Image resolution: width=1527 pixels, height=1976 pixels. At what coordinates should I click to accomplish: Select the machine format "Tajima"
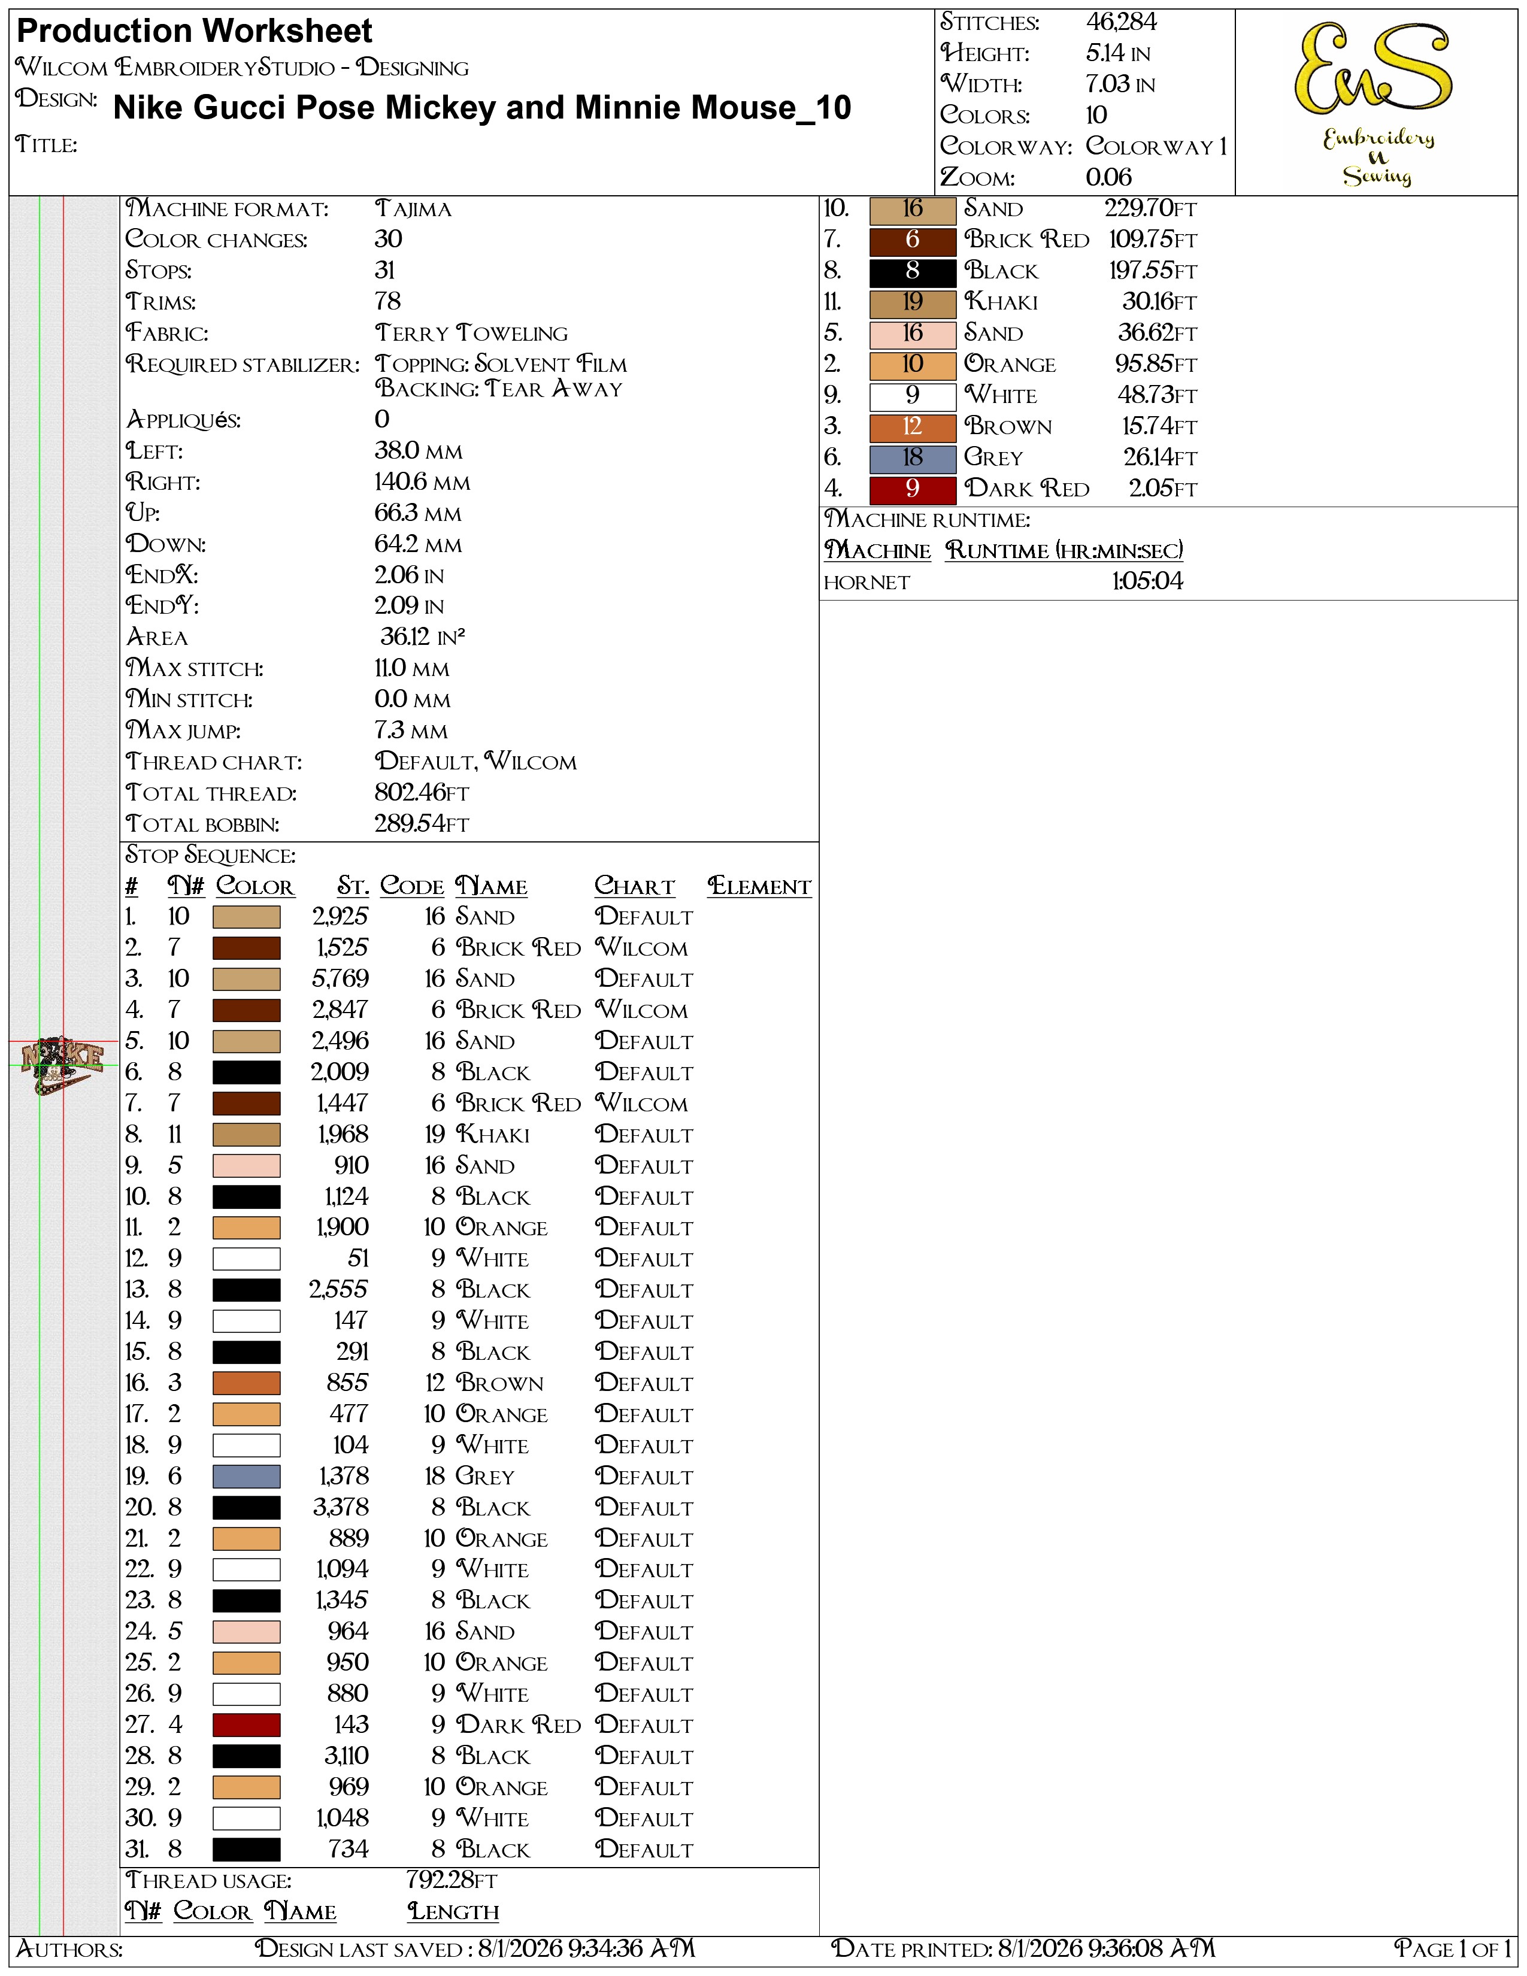pyautogui.click(x=413, y=209)
